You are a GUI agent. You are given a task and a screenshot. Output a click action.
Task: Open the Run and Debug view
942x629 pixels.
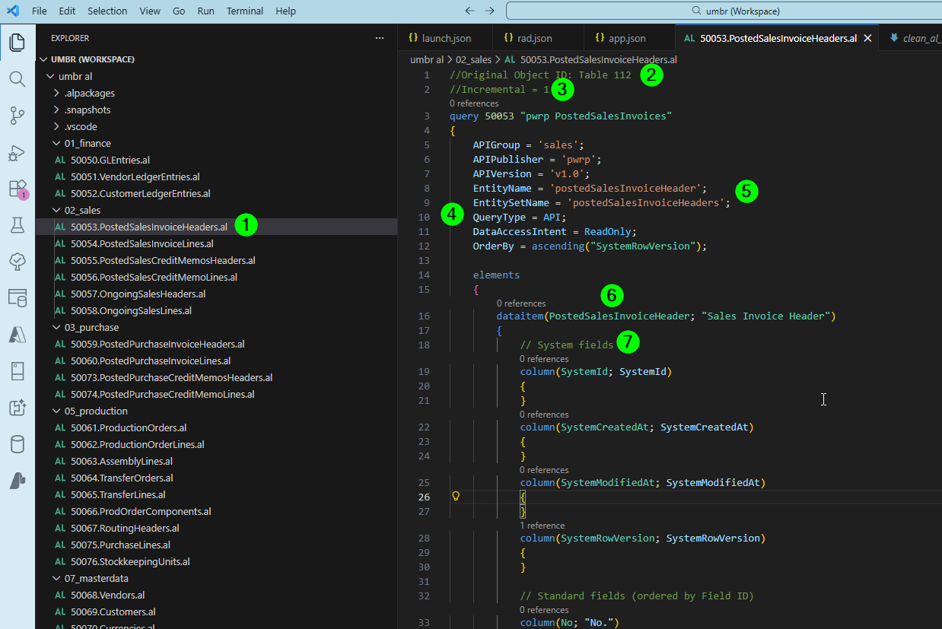pos(17,152)
